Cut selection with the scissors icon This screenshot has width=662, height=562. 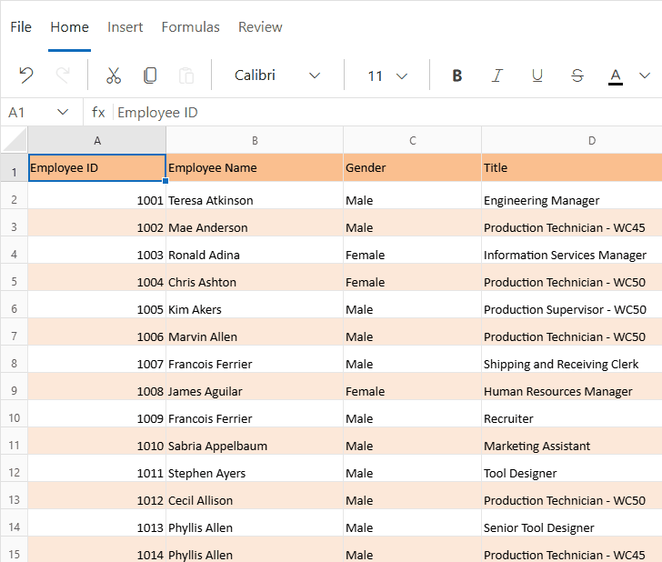[114, 75]
